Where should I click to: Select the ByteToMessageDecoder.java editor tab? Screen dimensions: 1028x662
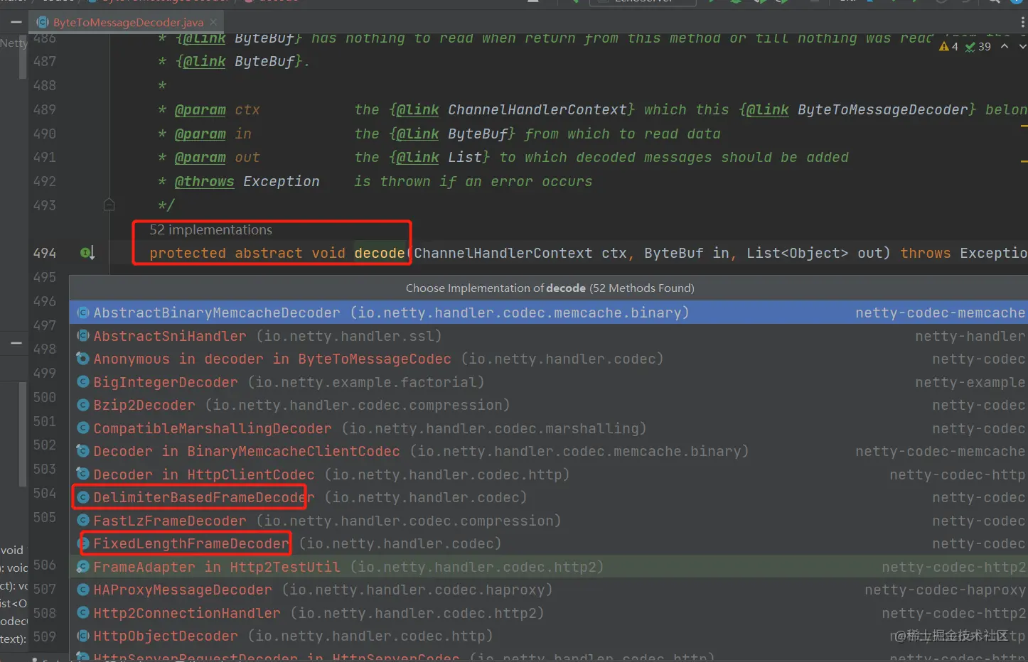point(128,22)
